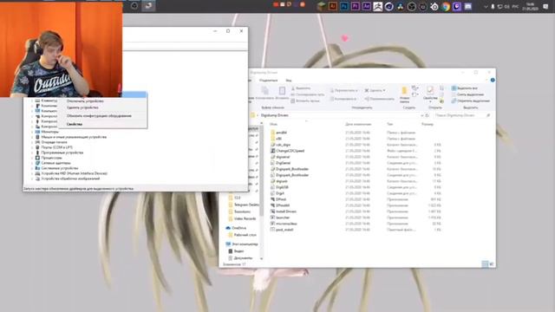The image size is (555, 312).
Task: Click the Explorer search field
Action: click(462, 115)
